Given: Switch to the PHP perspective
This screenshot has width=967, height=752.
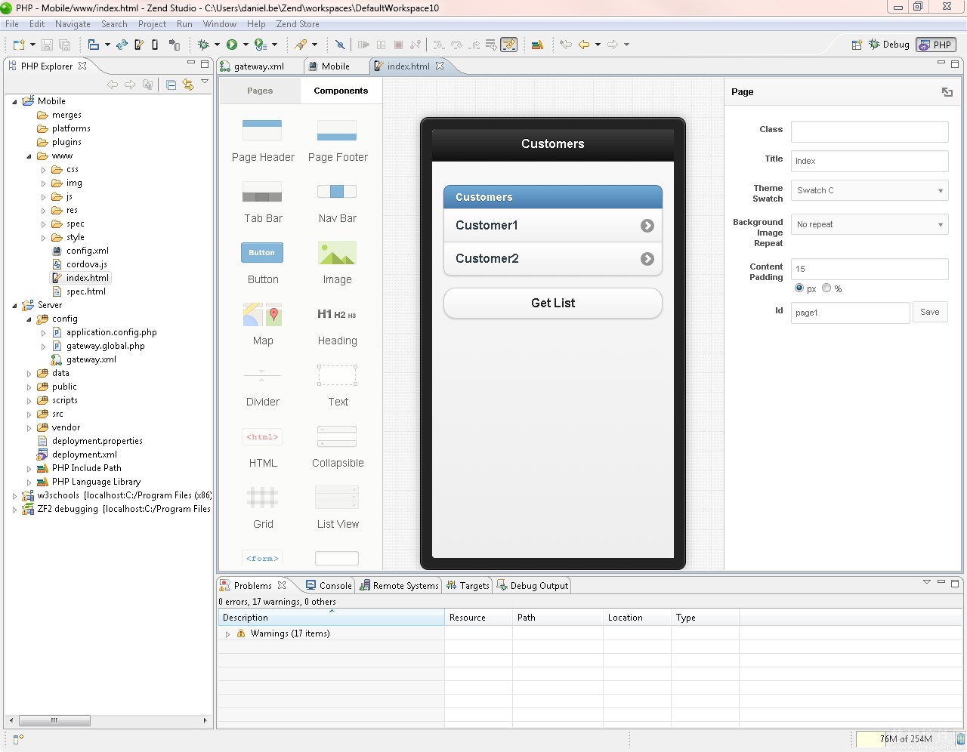Looking at the screenshot, I should (x=935, y=45).
